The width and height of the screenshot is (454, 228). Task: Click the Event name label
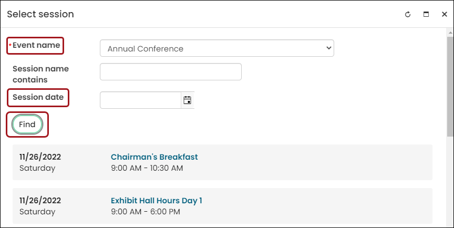[x=36, y=45]
